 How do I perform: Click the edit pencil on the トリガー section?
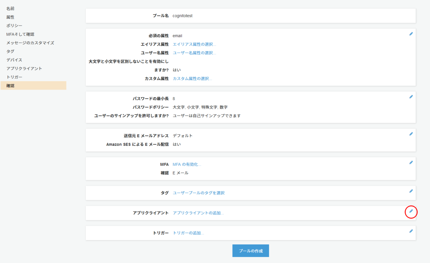tap(411, 231)
